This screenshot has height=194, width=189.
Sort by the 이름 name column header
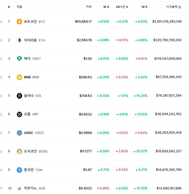point(19,7)
